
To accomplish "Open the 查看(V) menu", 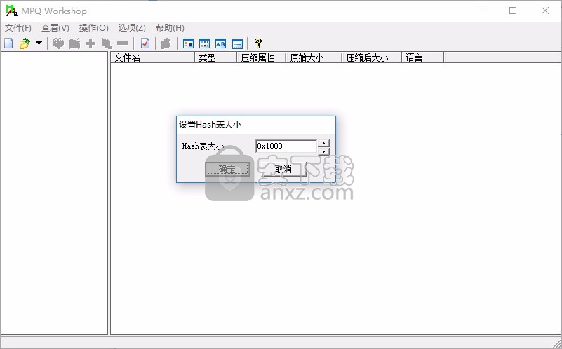I will (x=55, y=28).
